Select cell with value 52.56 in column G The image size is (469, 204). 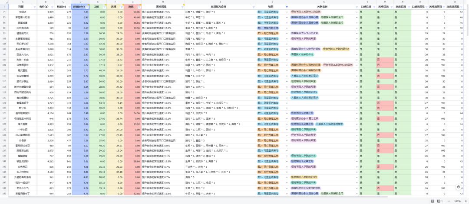pyautogui.click(x=132, y=194)
